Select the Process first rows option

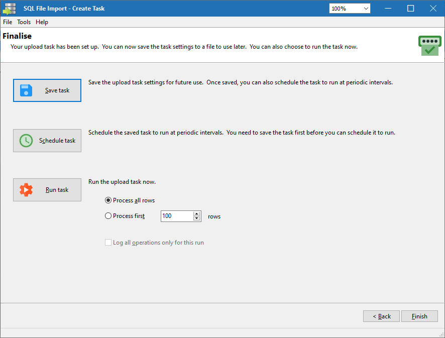[108, 216]
